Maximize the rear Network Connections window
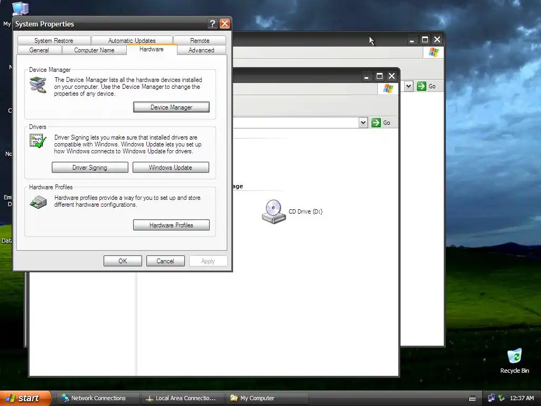 pos(425,40)
